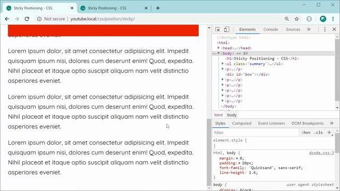This screenshot has width=340, height=191.
Task: Select the html tag row
Action: coord(223,42)
